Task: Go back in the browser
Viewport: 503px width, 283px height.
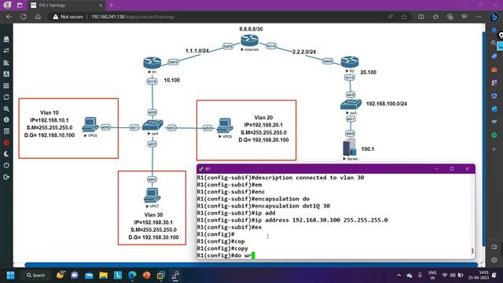Action: [9, 17]
